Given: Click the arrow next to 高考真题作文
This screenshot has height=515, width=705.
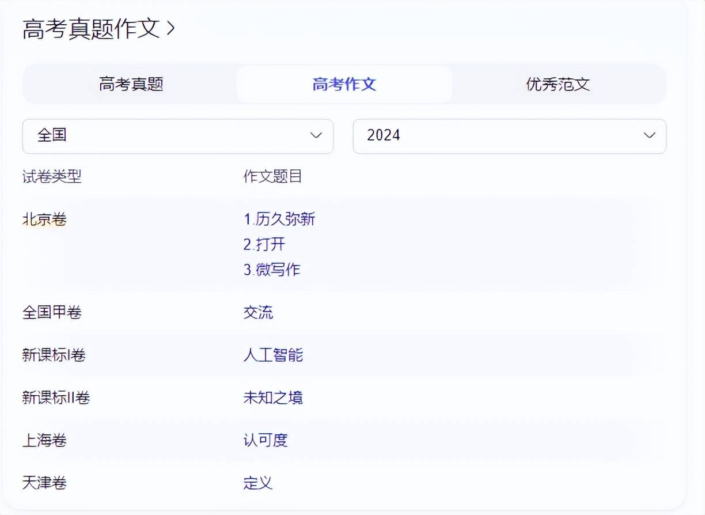Looking at the screenshot, I should pos(170,28).
